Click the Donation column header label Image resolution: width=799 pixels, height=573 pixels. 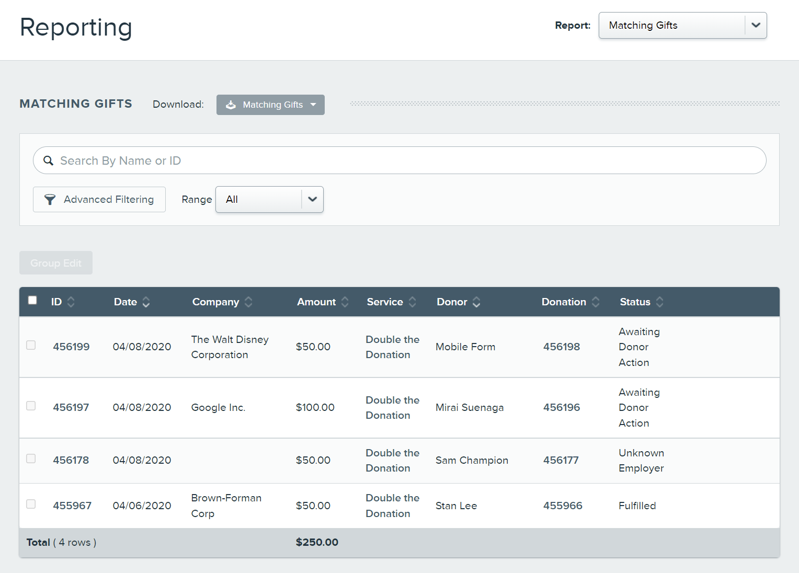pos(564,302)
